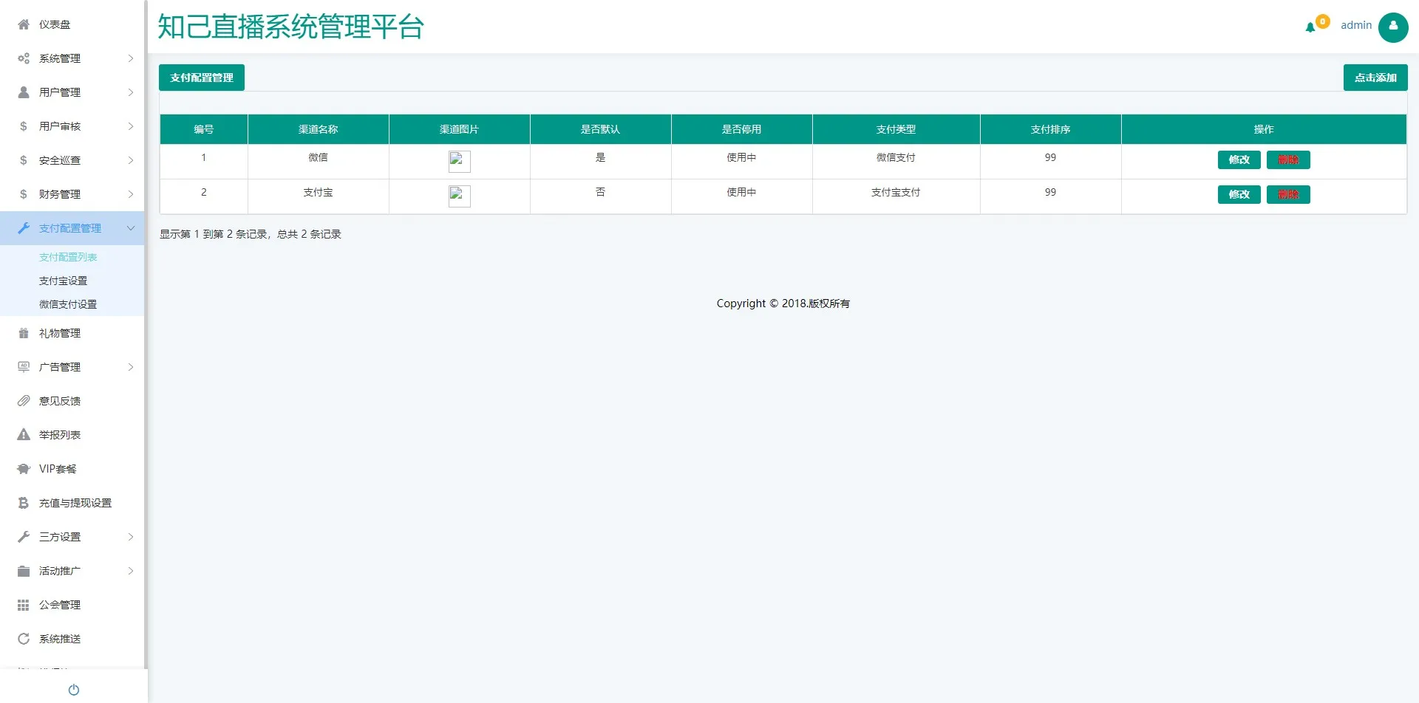1419x703 pixels.
Task: Click the 充值与提现设置 bitcoin icon
Action: tap(24, 503)
